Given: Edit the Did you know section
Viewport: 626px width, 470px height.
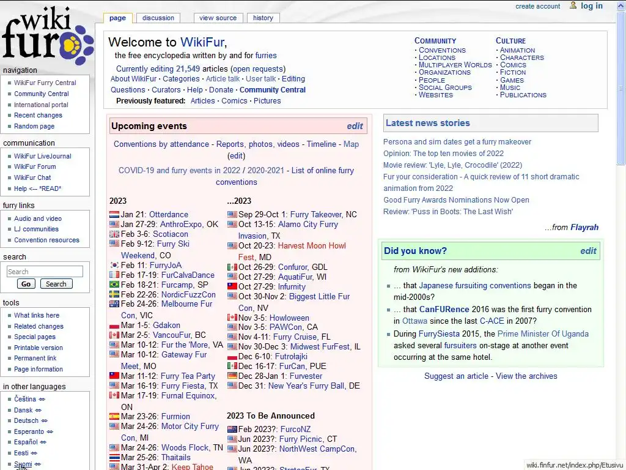Looking at the screenshot, I should (x=588, y=251).
